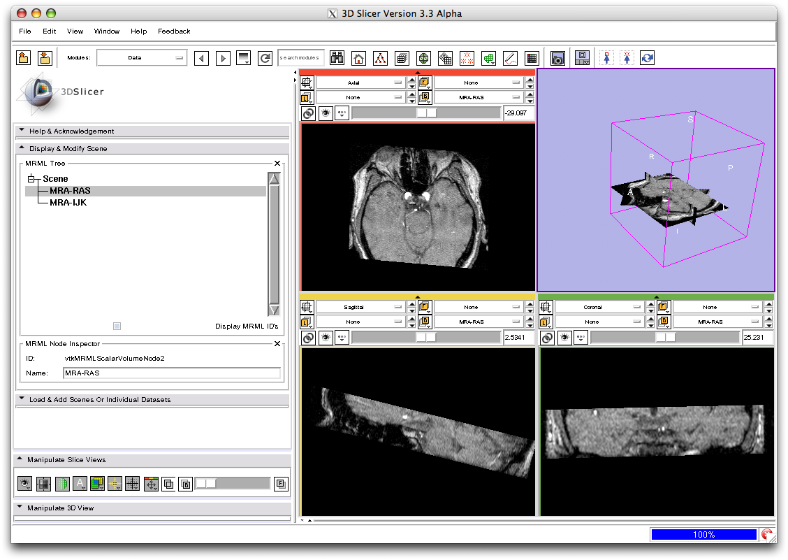Click the refresh icon beside search modules

click(x=265, y=59)
